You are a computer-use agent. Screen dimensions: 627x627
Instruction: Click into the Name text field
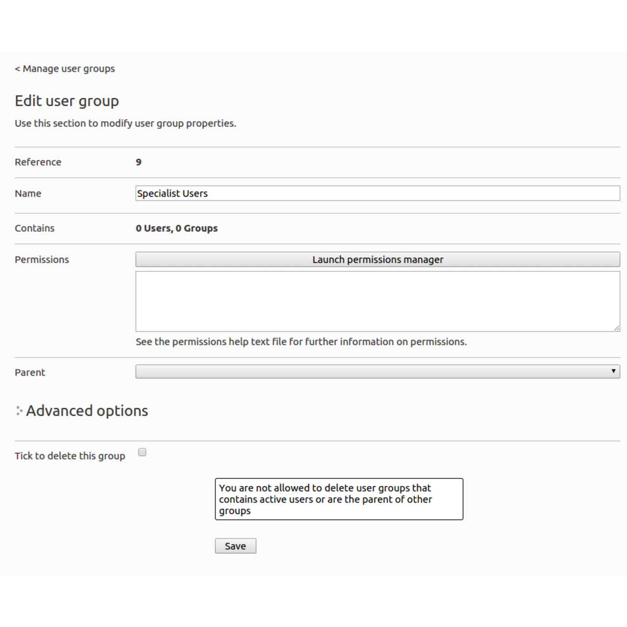377,193
